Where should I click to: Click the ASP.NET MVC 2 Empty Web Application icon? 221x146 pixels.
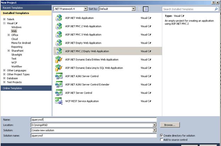(59, 51)
